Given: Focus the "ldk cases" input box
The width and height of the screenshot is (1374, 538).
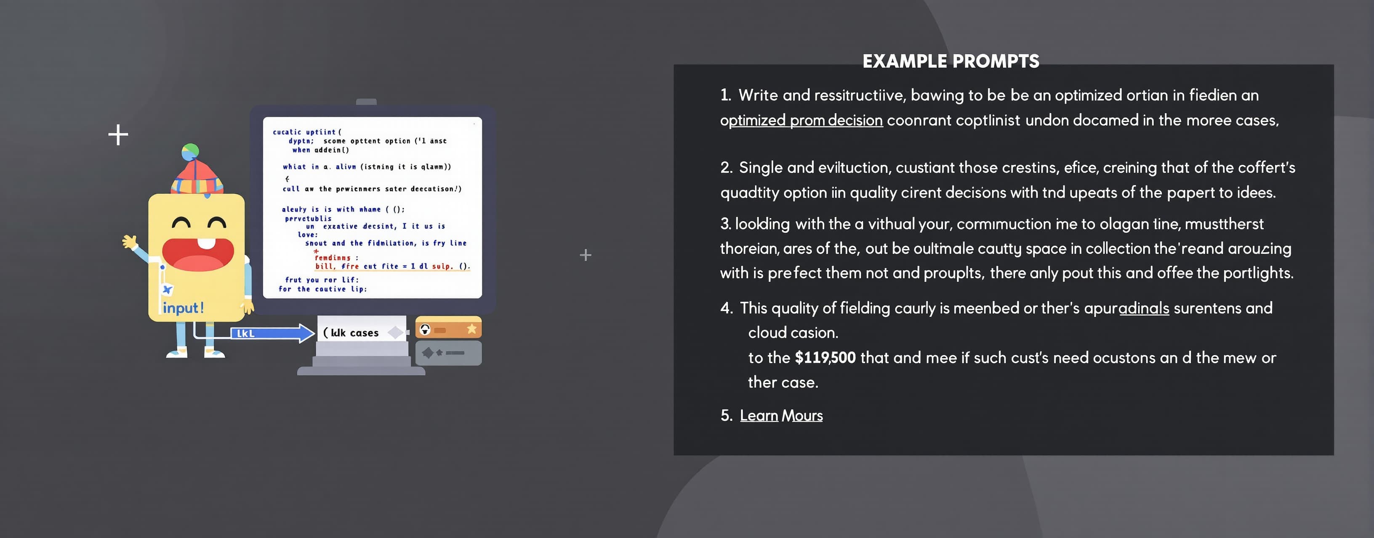Looking at the screenshot, I should pos(362,333).
